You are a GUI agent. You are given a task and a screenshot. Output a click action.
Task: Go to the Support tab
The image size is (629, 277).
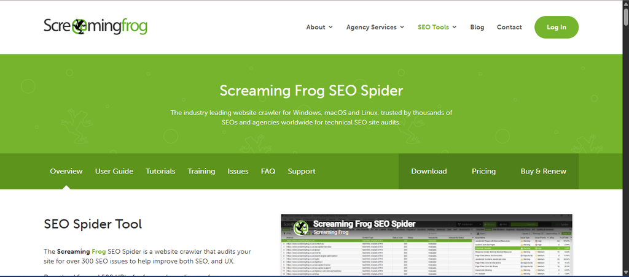(302, 172)
